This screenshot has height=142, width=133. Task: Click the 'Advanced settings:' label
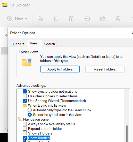click(31, 85)
